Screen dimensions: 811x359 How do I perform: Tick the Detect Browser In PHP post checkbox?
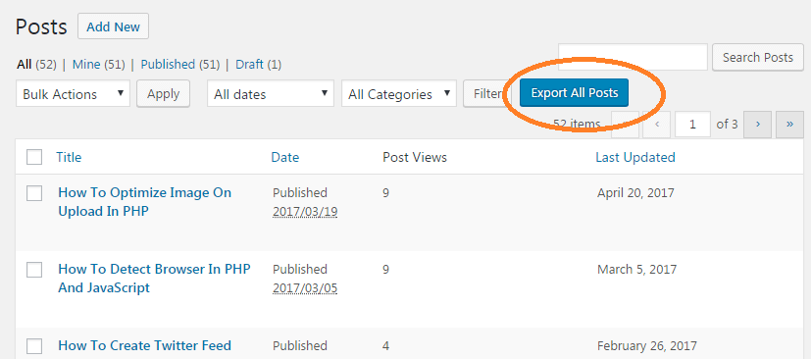34,270
